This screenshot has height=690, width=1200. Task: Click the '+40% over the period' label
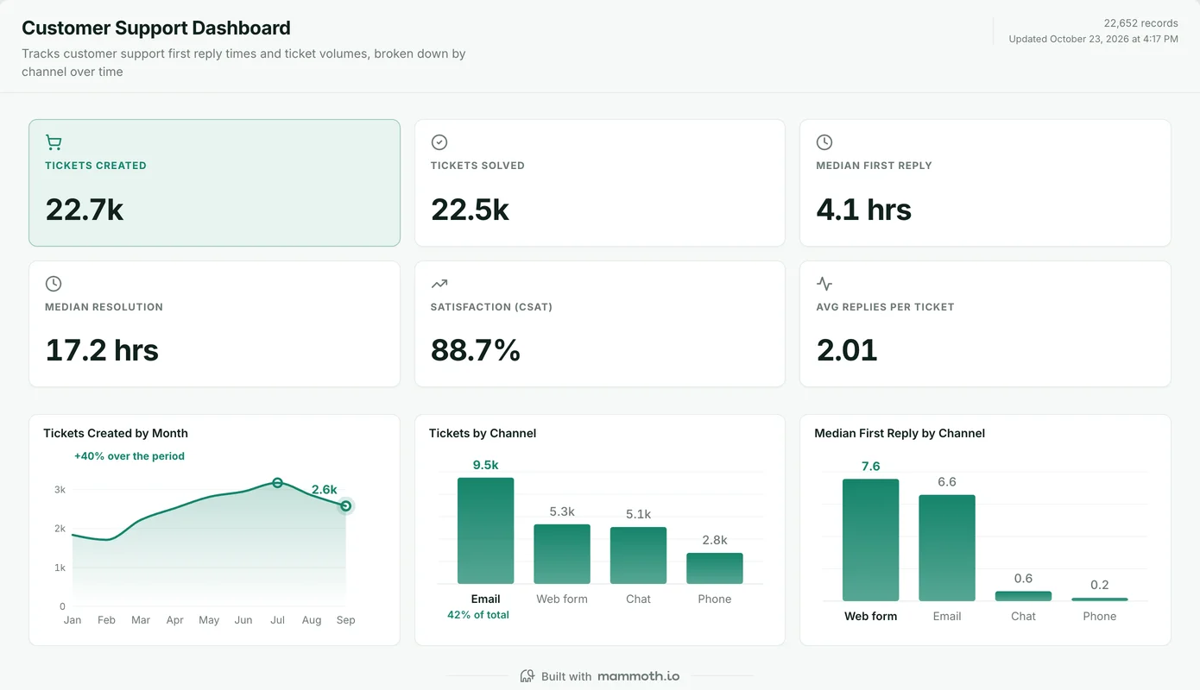pyautogui.click(x=129, y=456)
